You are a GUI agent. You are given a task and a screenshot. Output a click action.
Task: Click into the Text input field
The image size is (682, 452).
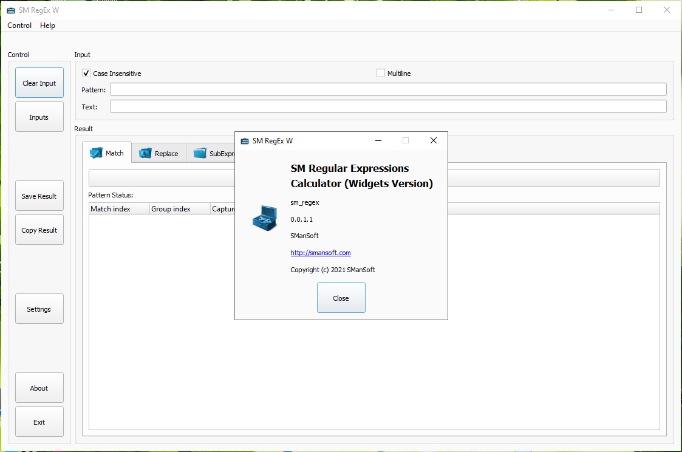click(x=388, y=106)
